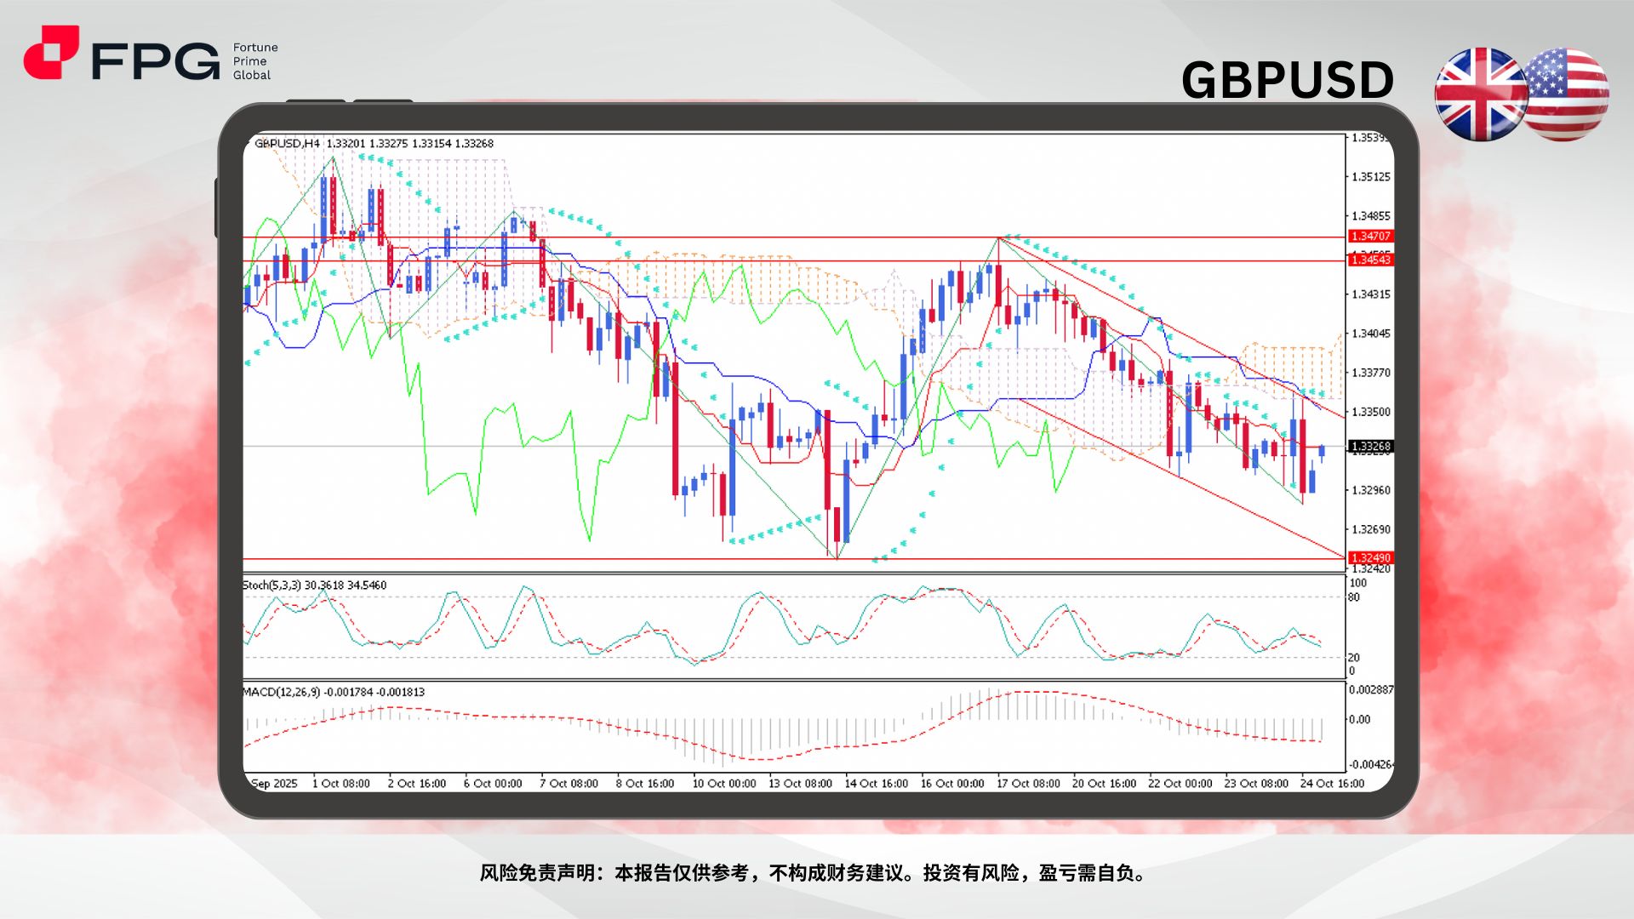Image resolution: width=1634 pixels, height=919 pixels.
Task: Click the 24 Oct 16:00 date marker
Action: click(x=1332, y=783)
